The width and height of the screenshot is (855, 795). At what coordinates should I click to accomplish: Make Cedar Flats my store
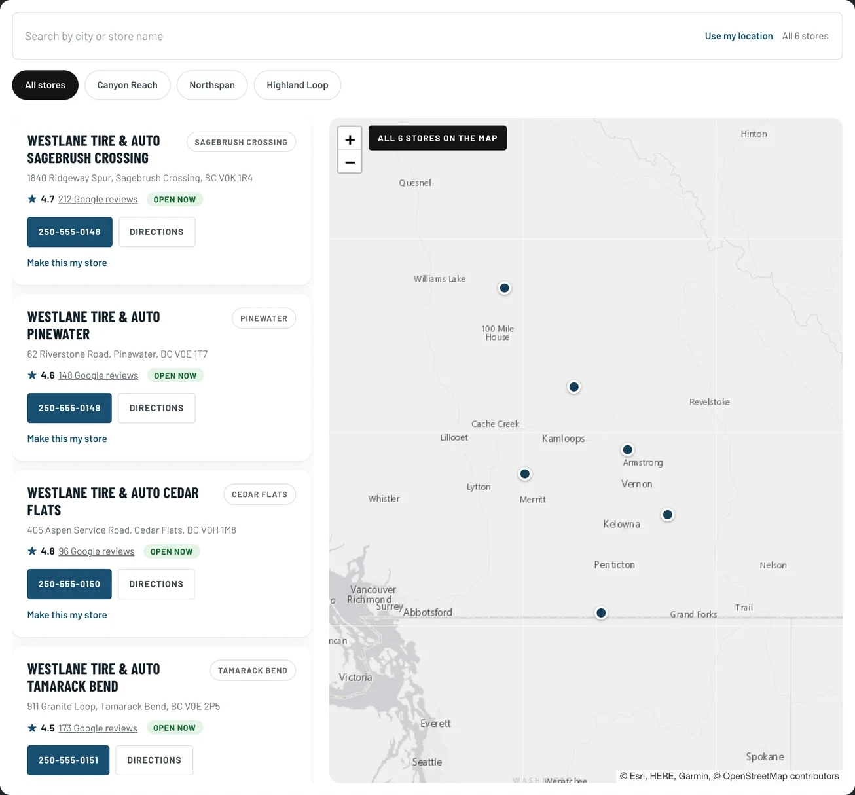[67, 615]
